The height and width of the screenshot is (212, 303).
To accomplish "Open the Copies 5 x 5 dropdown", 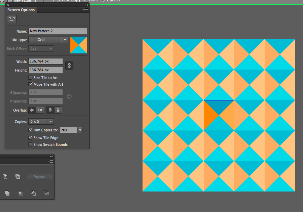I will [41, 122].
